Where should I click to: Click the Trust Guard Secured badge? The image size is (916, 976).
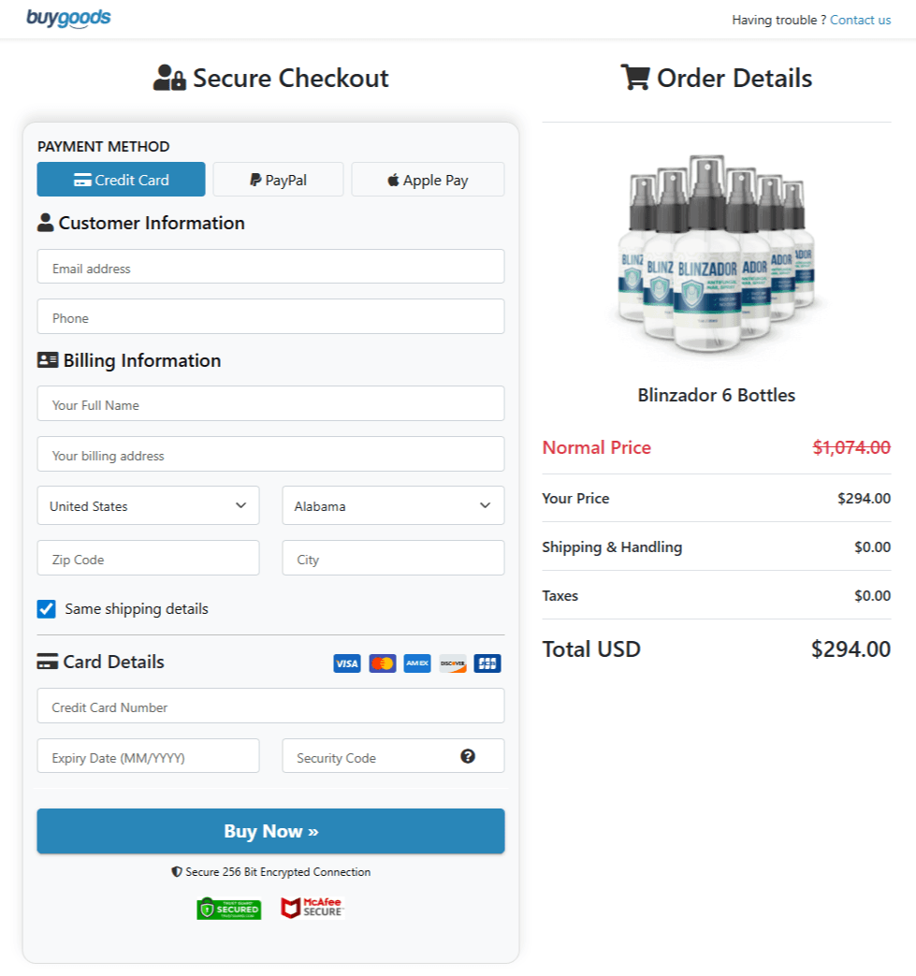[228, 909]
